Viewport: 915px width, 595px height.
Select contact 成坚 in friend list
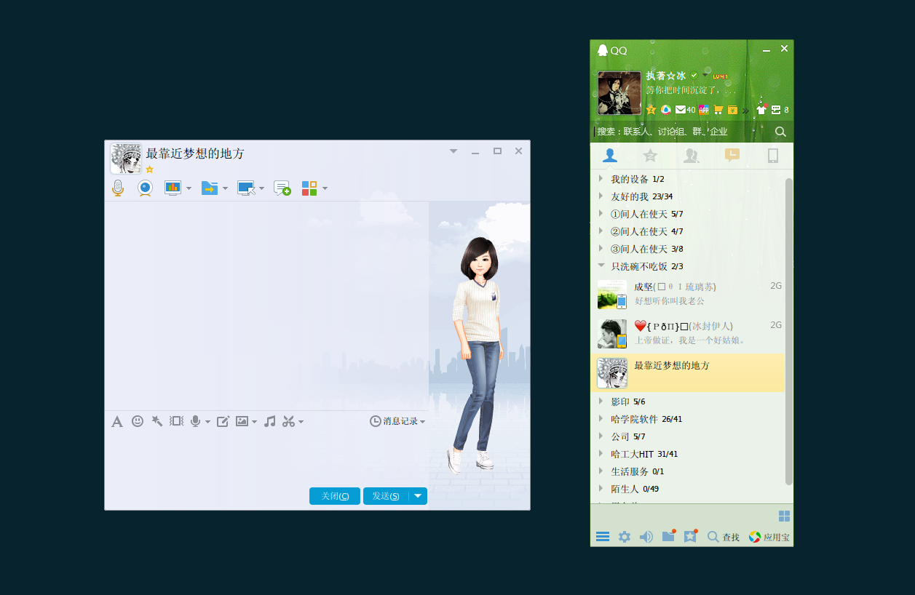pos(687,295)
